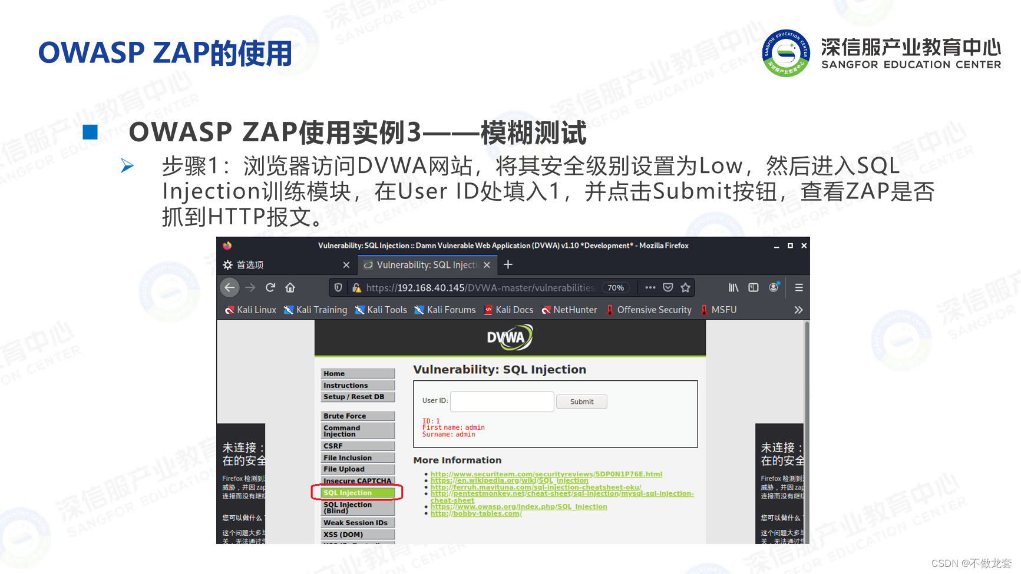
Task: Click the Firefox forward arrow button
Action: (x=250, y=287)
